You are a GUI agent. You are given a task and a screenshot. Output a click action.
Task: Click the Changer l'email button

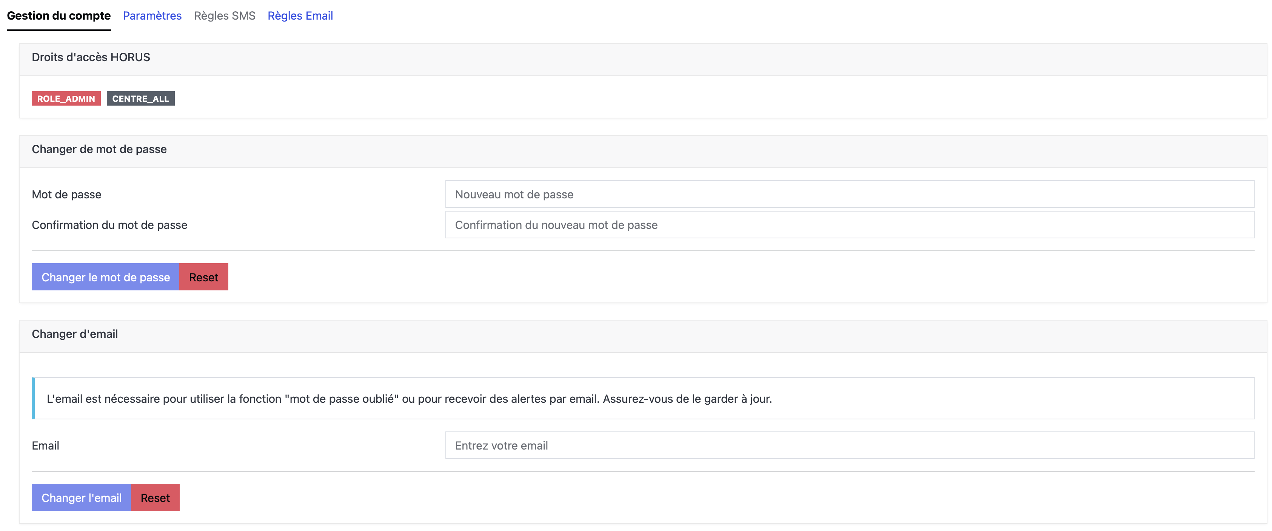point(82,497)
